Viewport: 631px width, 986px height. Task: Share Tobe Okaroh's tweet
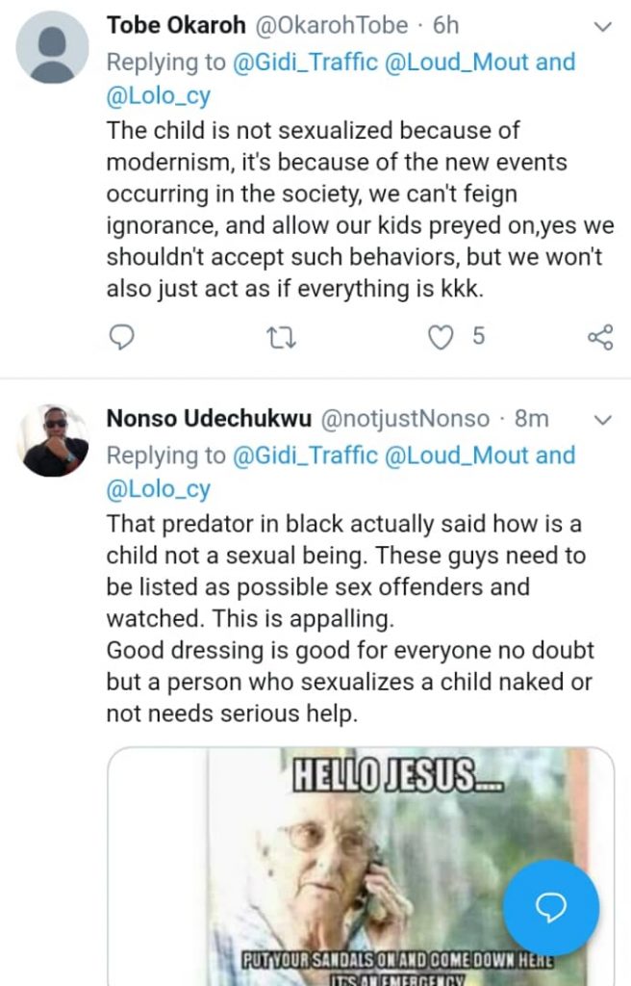599,337
